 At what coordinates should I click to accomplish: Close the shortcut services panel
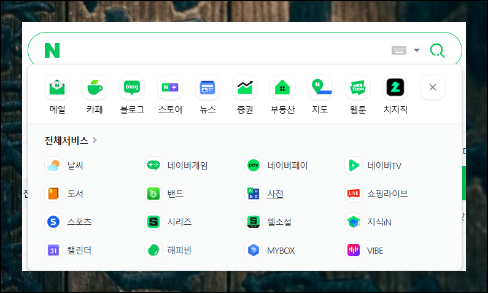[433, 87]
